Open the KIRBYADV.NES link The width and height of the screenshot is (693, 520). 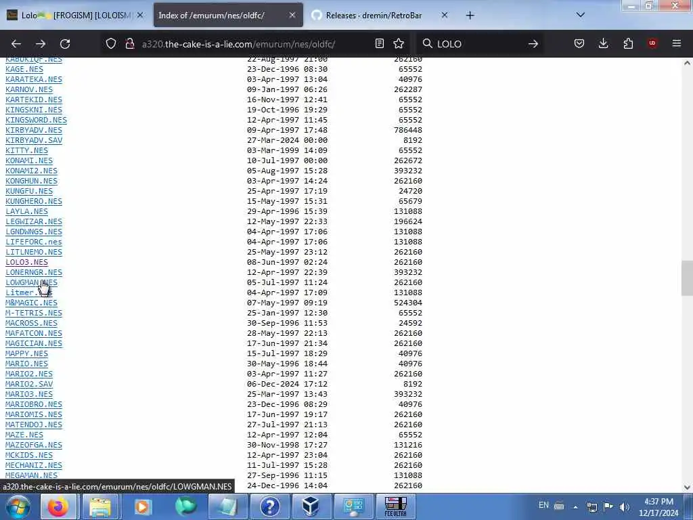point(34,130)
